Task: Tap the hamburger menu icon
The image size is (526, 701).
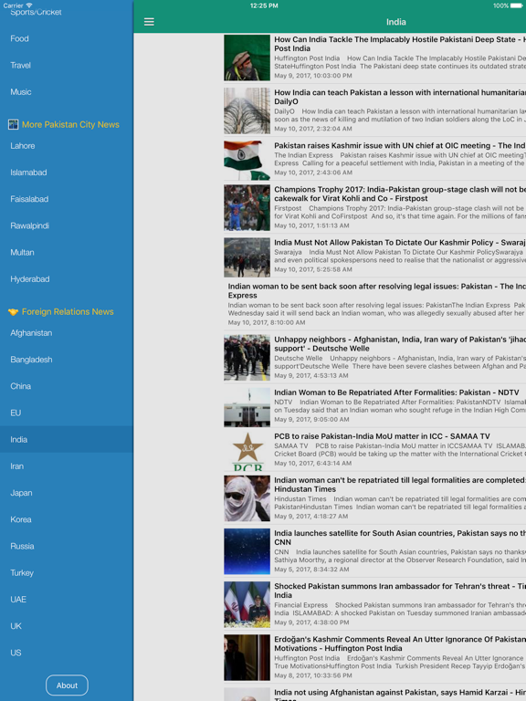Action: (149, 22)
